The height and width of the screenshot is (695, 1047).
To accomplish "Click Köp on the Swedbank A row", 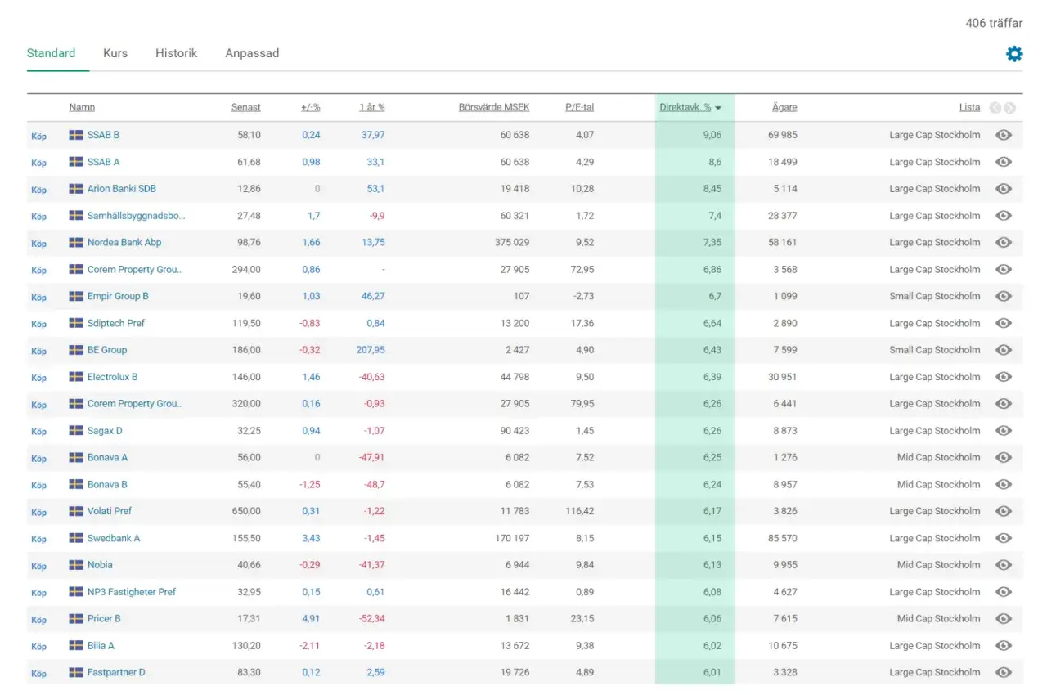I will [x=38, y=539].
